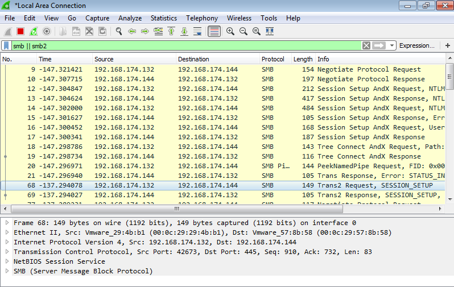This screenshot has height=287, width=454.
Task: Open capture options gear icon
Action: tap(47, 31)
